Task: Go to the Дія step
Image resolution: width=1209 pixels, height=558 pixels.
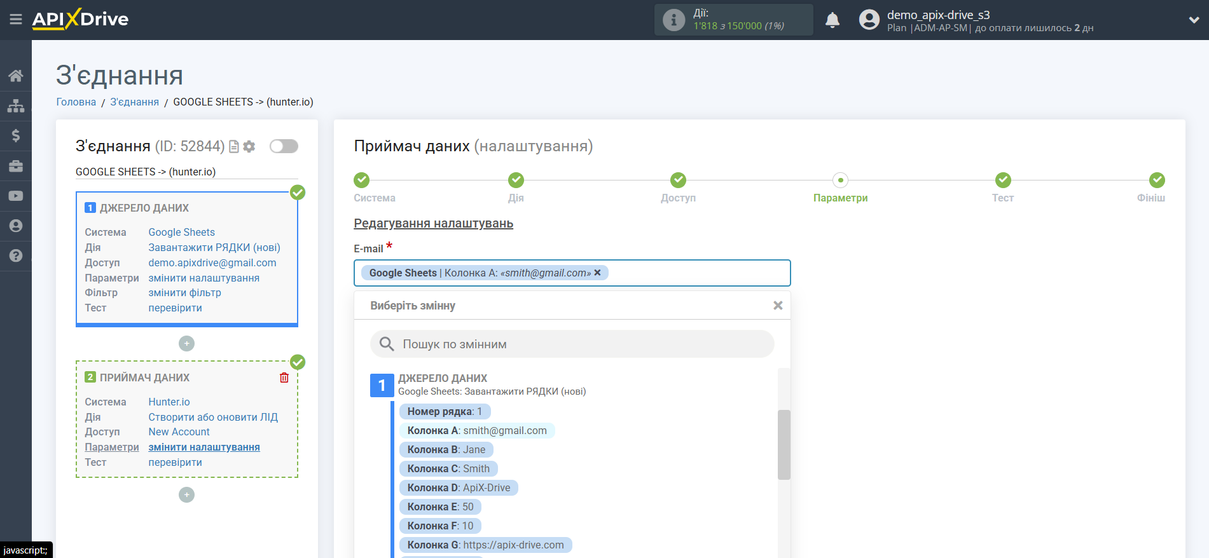Action: coord(516,180)
